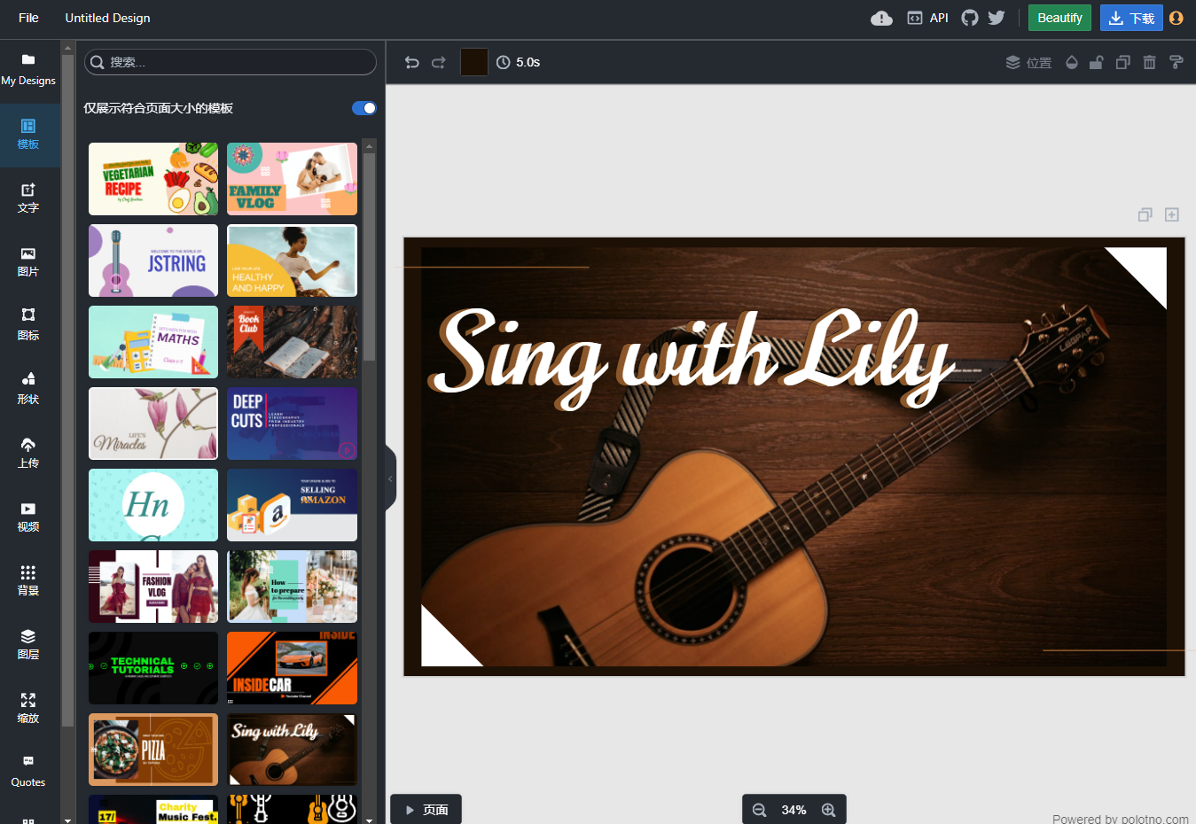Select the Life's Miracles floral template

pyautogui.click(x=153, y=424)
